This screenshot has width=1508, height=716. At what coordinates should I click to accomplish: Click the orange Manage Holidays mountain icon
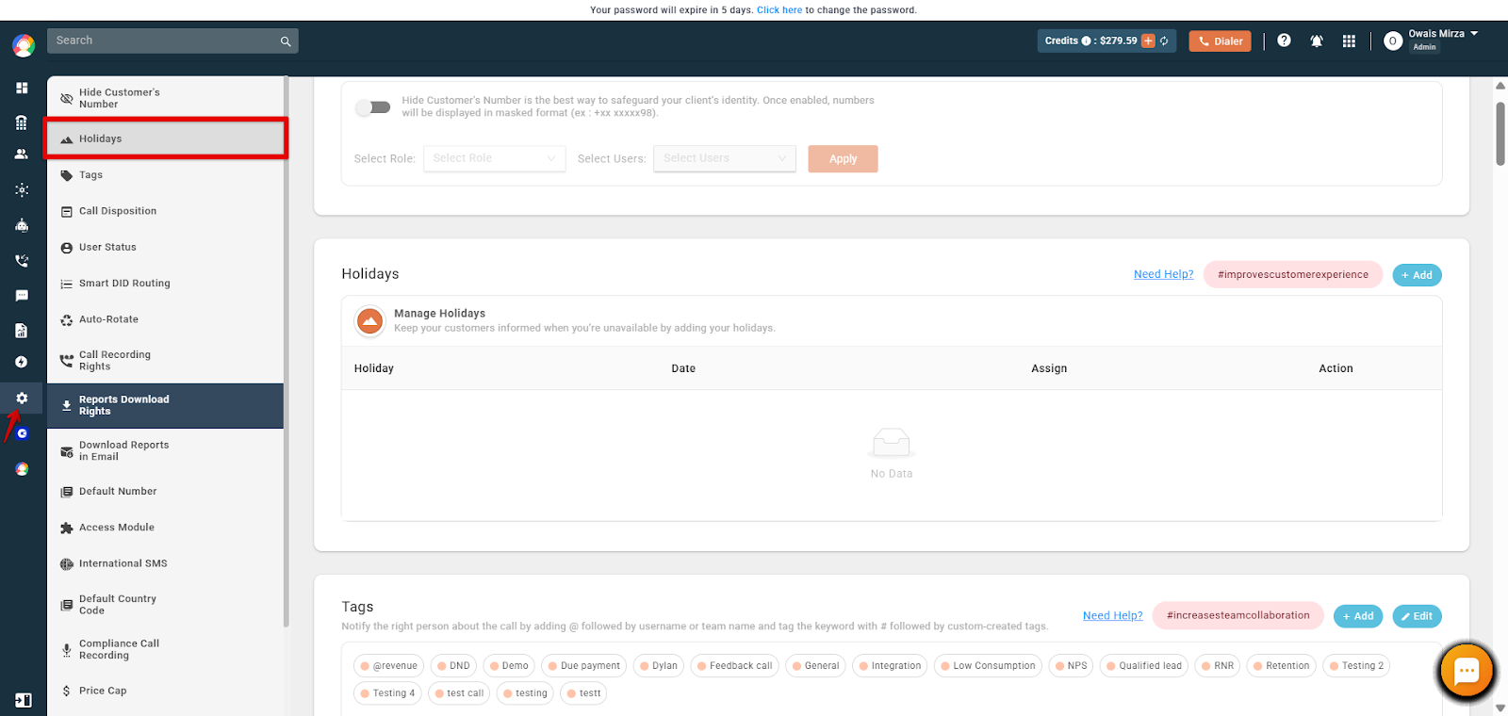tap(370, 321)
